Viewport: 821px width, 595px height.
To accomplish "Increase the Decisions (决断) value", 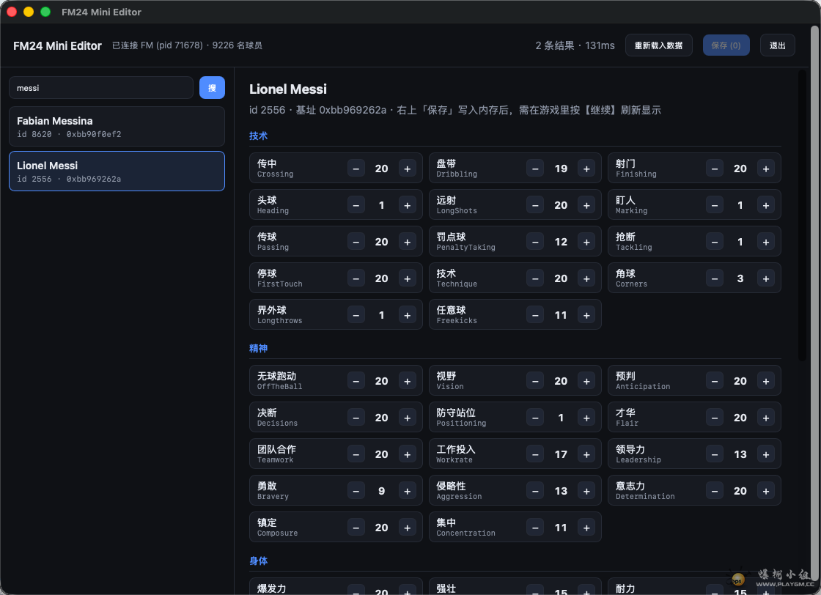I will tap(408, 418).
